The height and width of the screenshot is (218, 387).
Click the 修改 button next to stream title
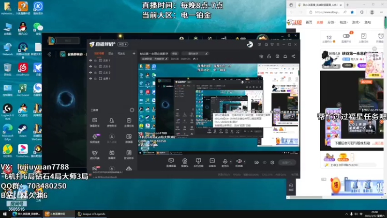pyautogui.click(x=175, y=53)
